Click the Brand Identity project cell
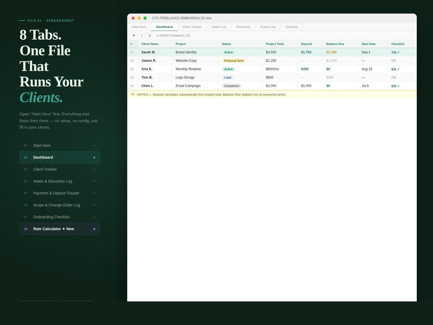 point(196,52)
